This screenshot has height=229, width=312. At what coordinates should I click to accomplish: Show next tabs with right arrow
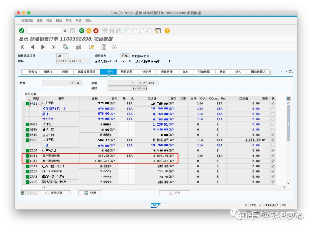coord(286,72)
